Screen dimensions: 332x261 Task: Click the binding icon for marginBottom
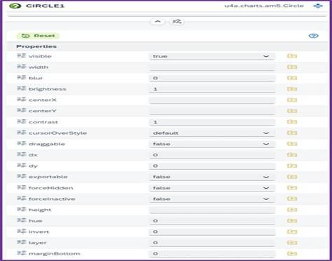292,254
